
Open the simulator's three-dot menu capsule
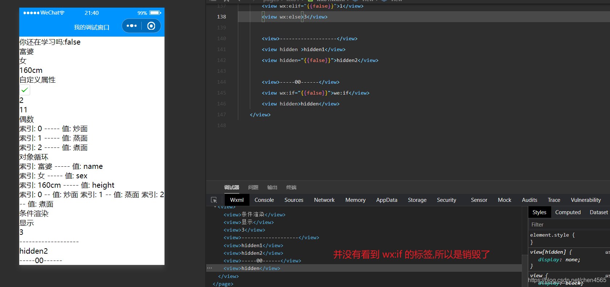[131, 26]
